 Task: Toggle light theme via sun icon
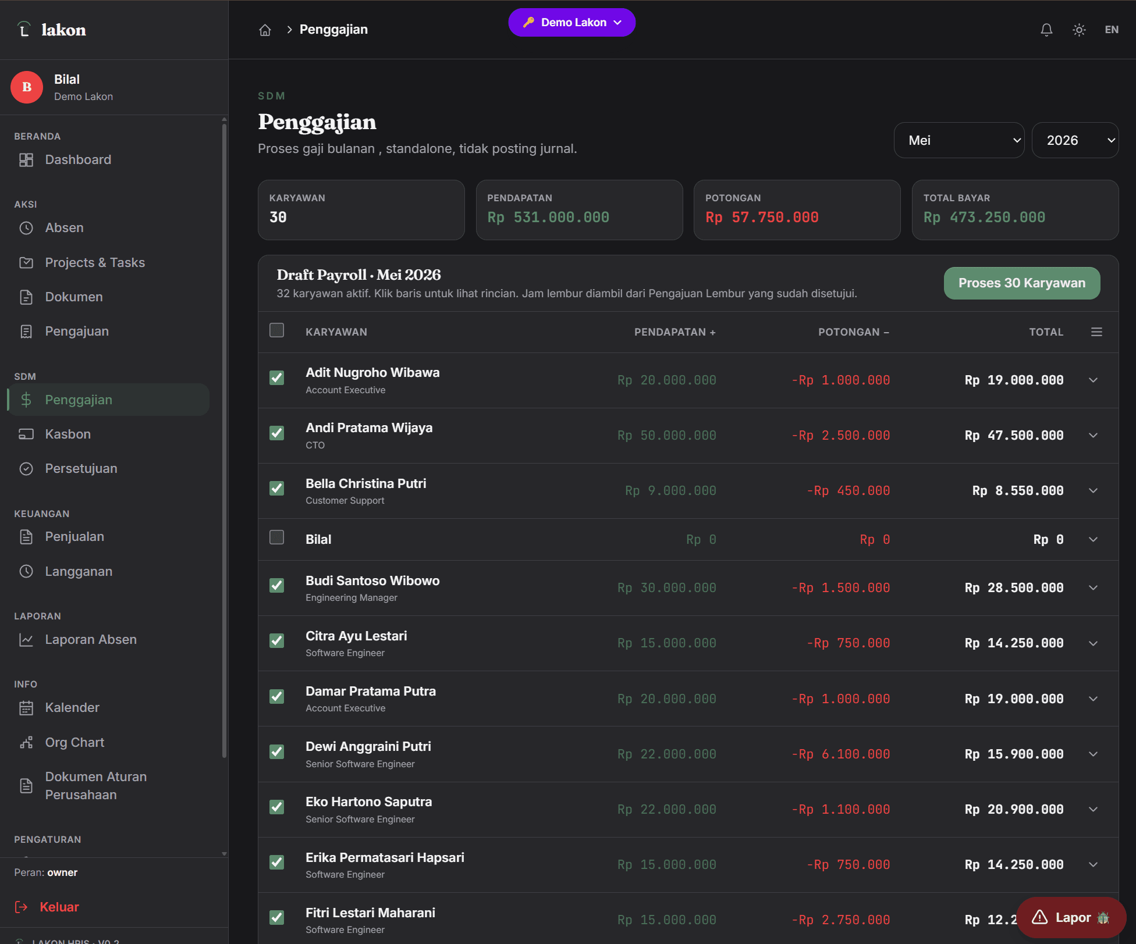[1079, 30]
